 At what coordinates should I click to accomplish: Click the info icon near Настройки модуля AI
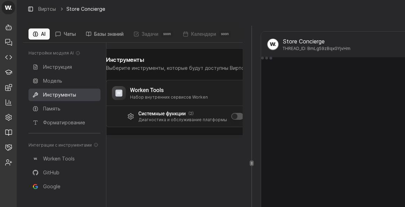coord(78,53)
